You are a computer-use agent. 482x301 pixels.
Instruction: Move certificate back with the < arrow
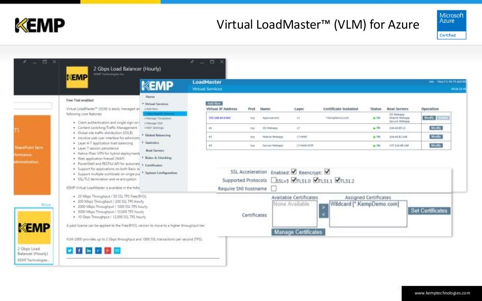click(323, 214)
